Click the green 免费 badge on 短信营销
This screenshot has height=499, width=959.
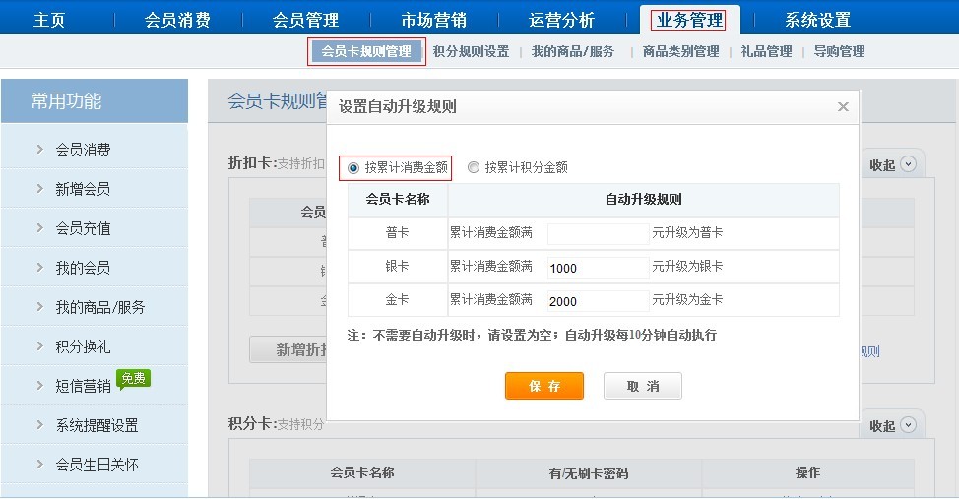coord(133,378)
